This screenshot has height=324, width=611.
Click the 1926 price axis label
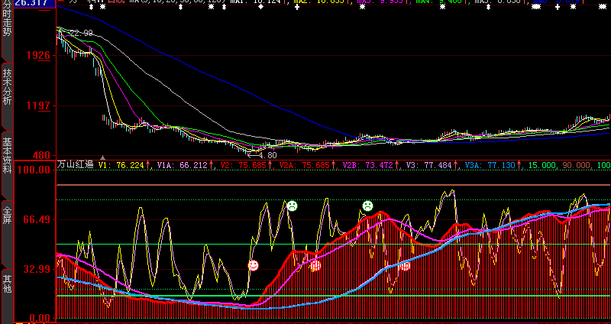(39, 55)
